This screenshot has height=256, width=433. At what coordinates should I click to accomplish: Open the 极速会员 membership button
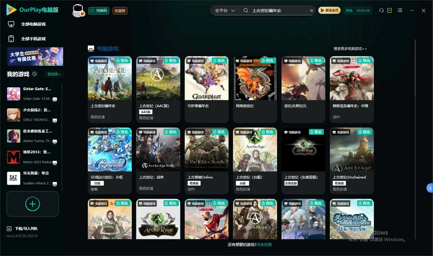coord(329,10)
